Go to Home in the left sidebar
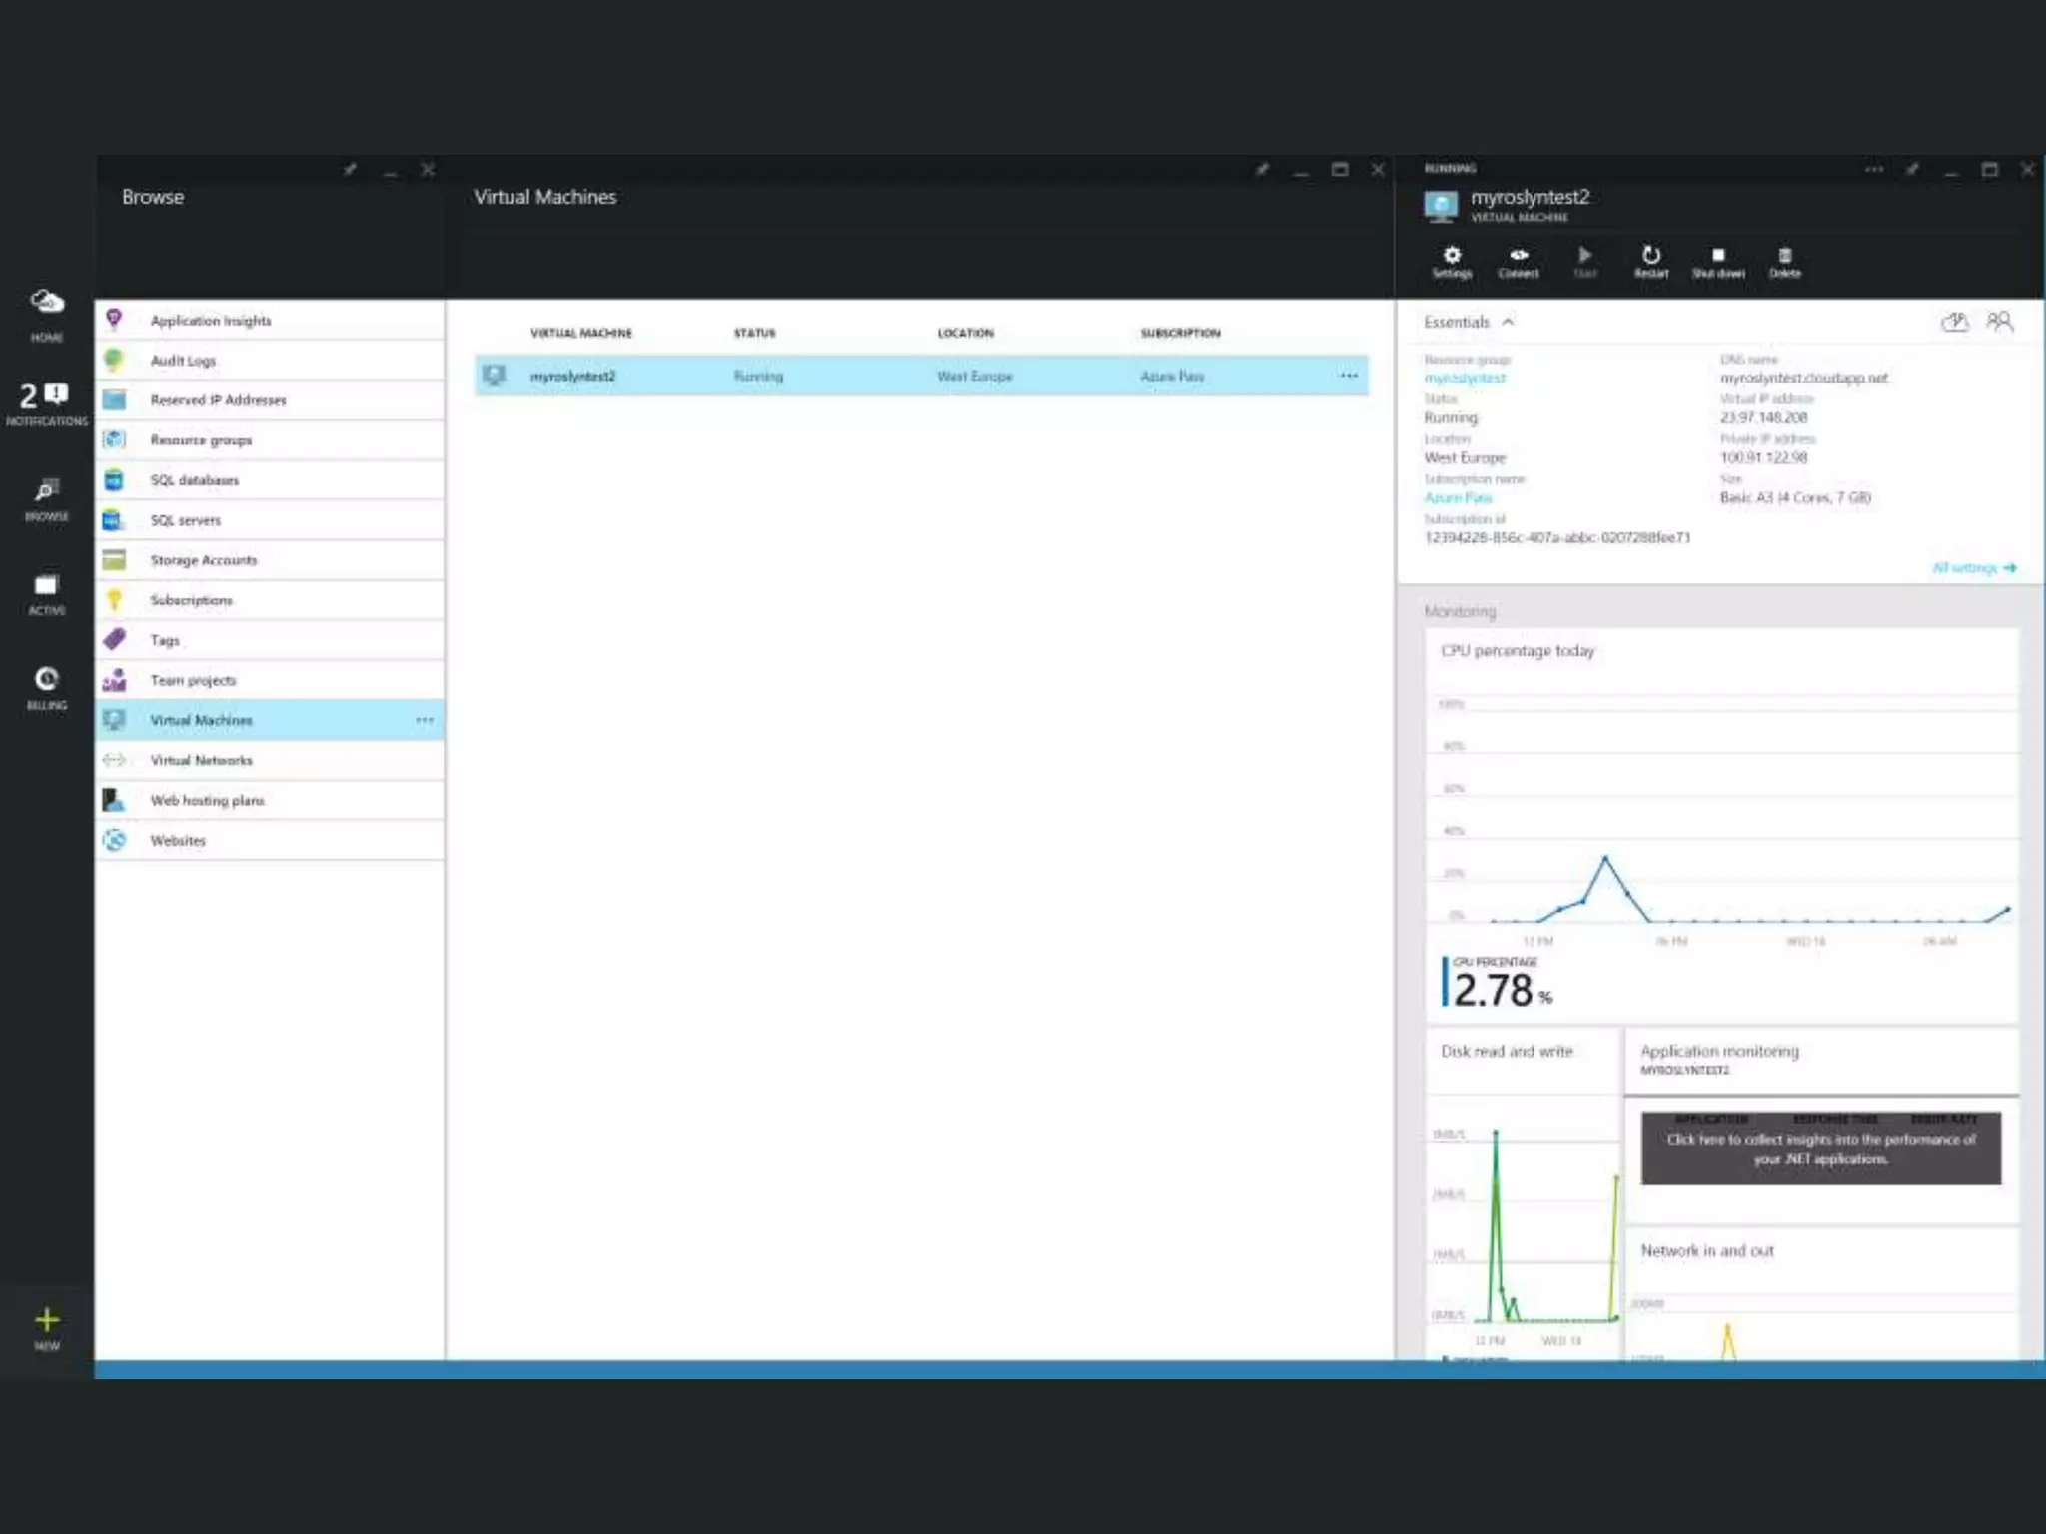The height and width of the screenshot is (1534, 2046). [46, 314]
